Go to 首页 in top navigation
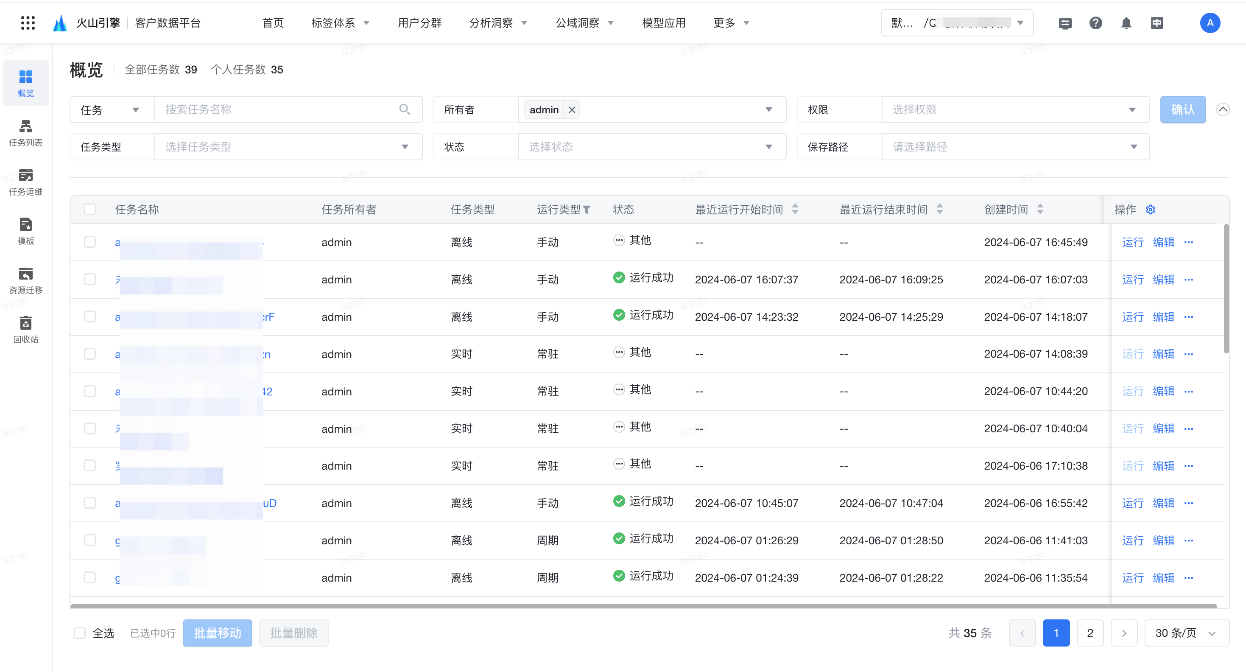Viewport: 1246px width, 672px height. tap(273, 23)
